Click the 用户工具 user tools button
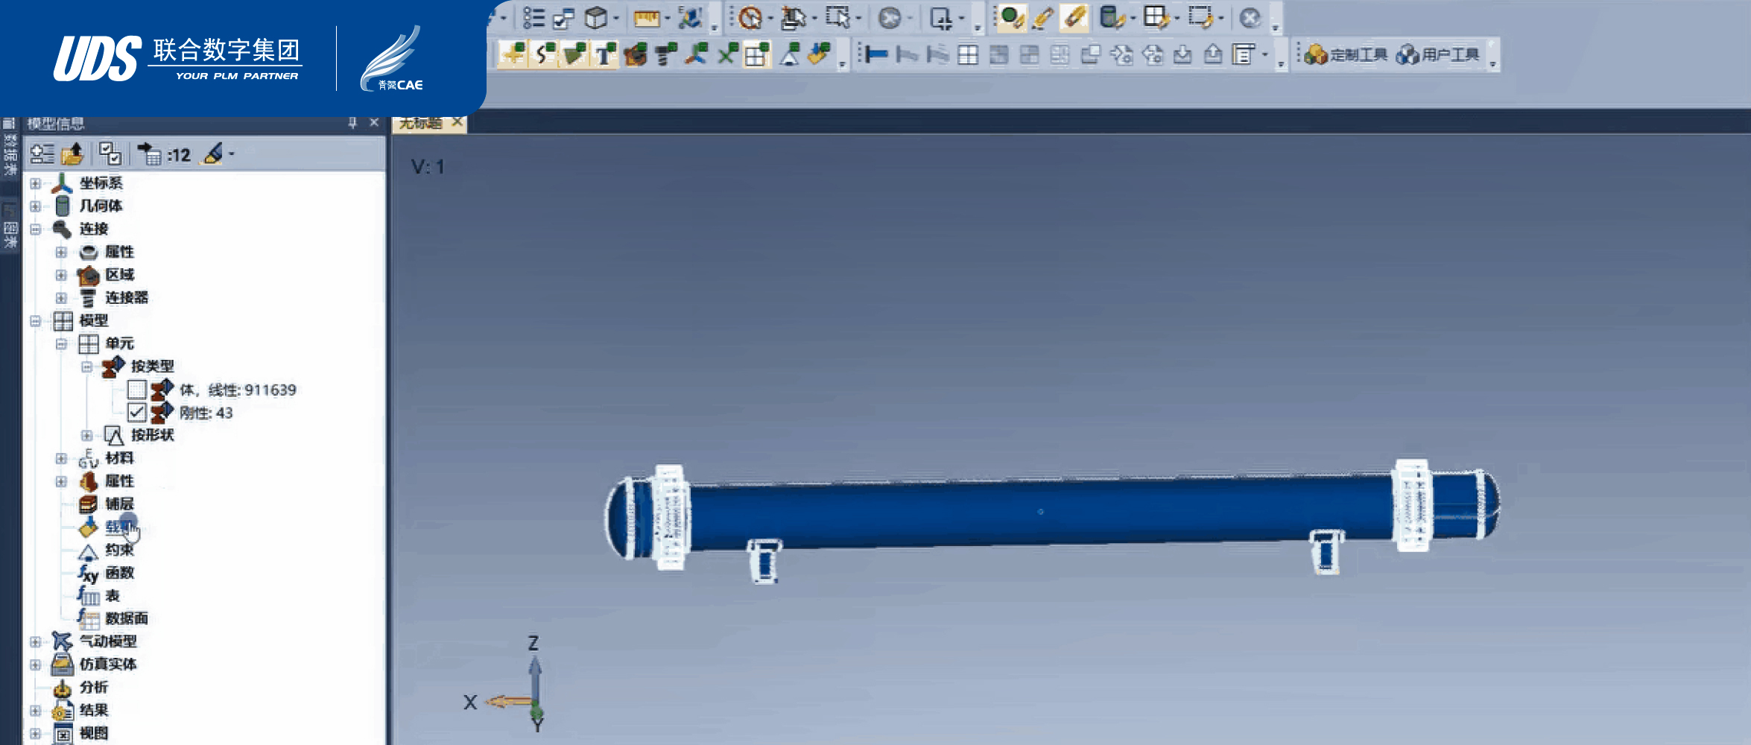This screenshot has width=1751, height=745. point(1437,54)
